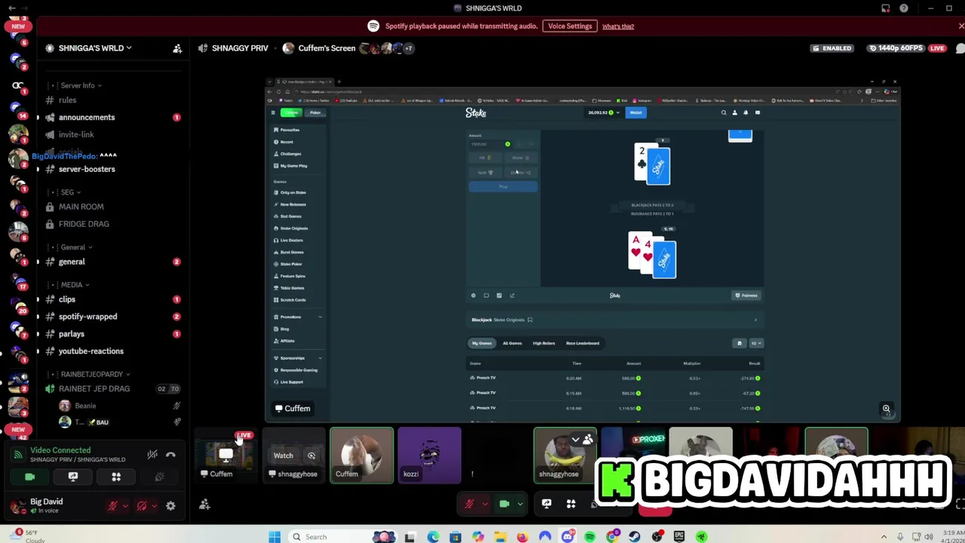Invite people icon beside server name
The height and width of the screenshot is (543, 965).
(x=177, y=48)
